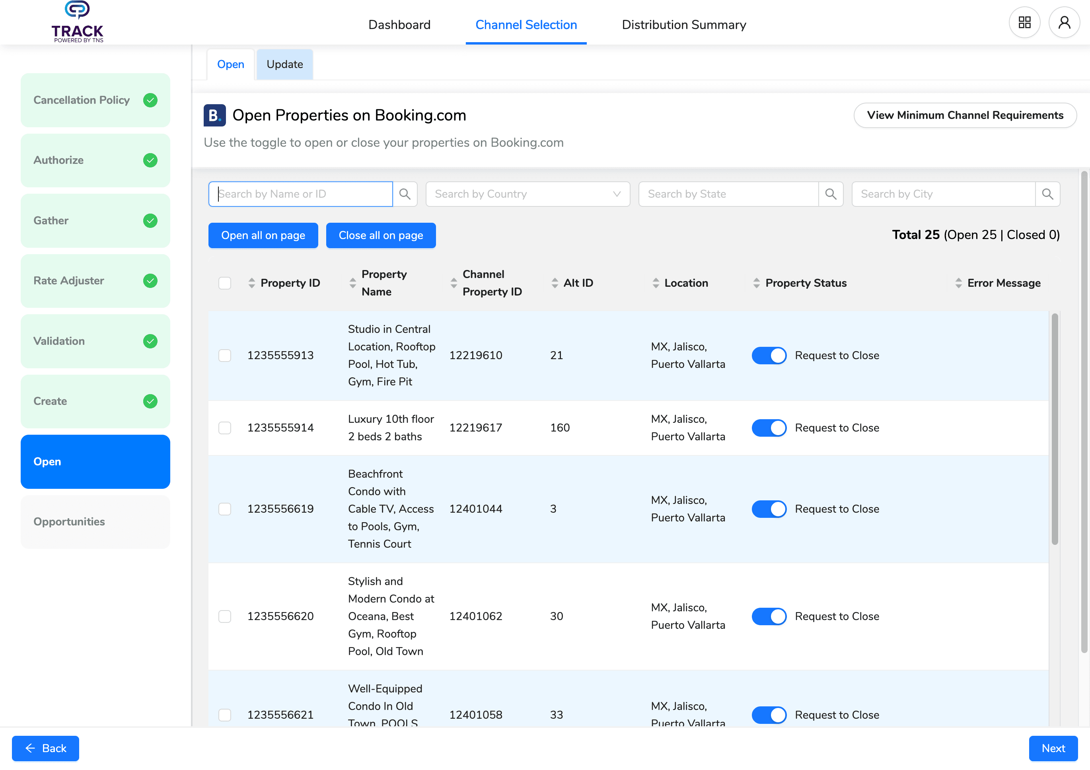Viewport: 1090px width, 770px height.
Task: Click the TRACK logo
Action: pos(78,22)
